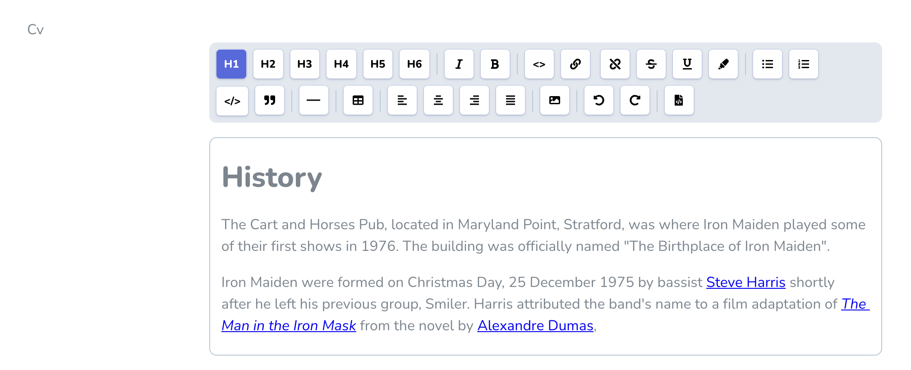Click the History heading in editor
Viewport: 911px width, 370px height.
pos(271,177)
